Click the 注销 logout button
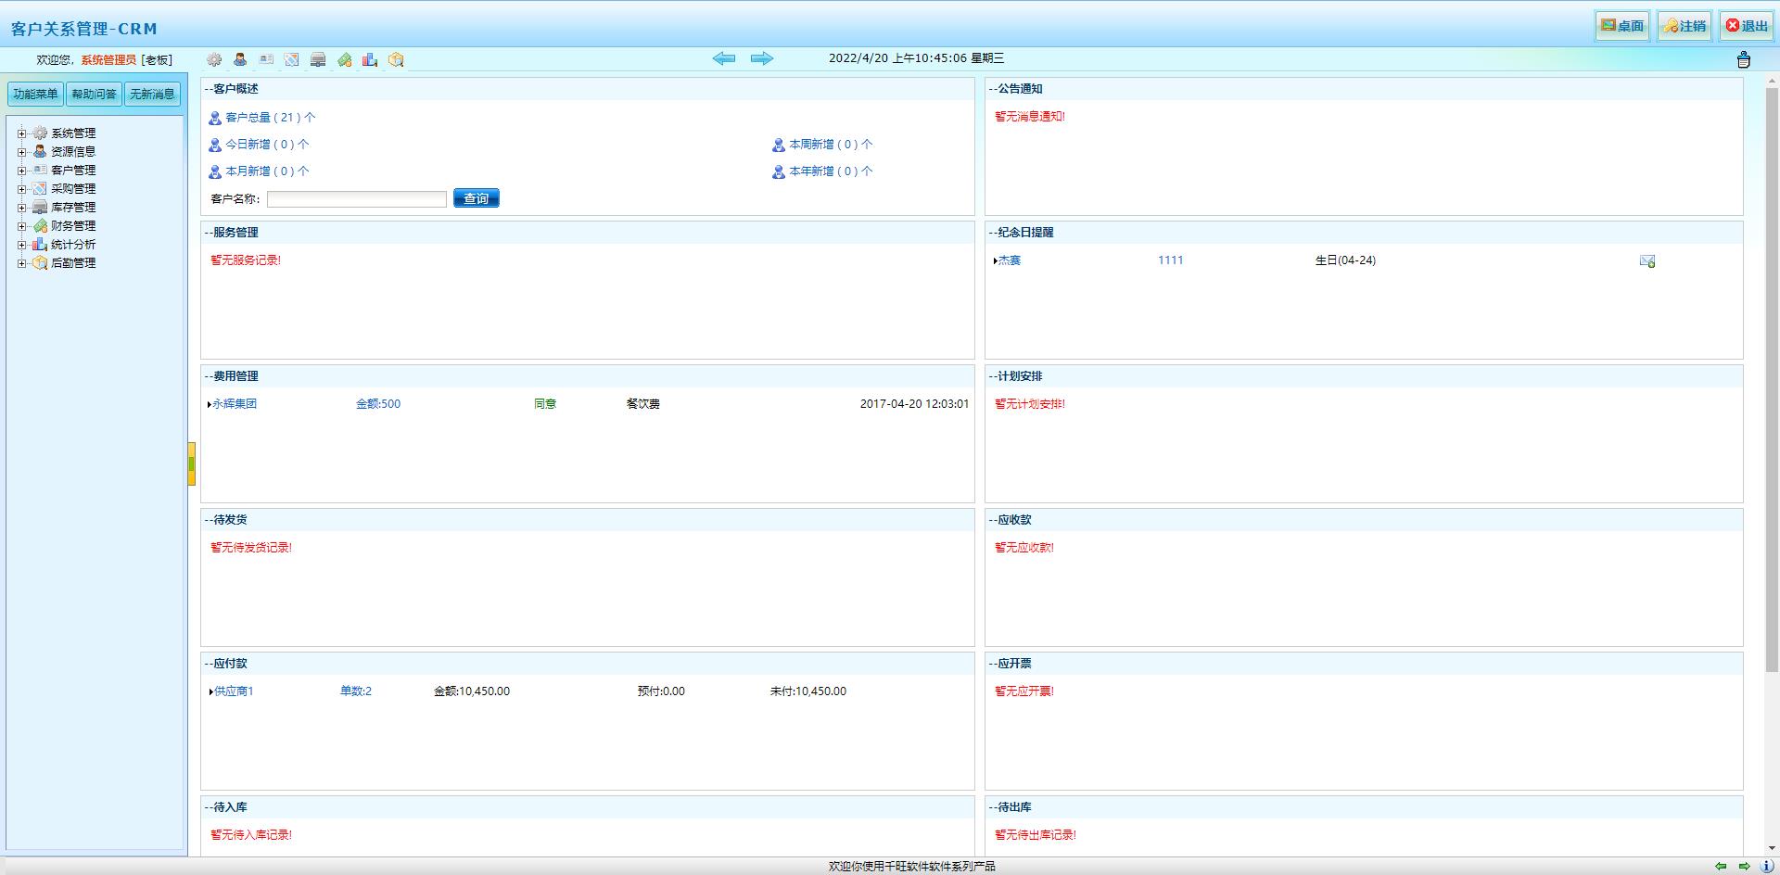1780x875 pixels. click(1685, 26)
